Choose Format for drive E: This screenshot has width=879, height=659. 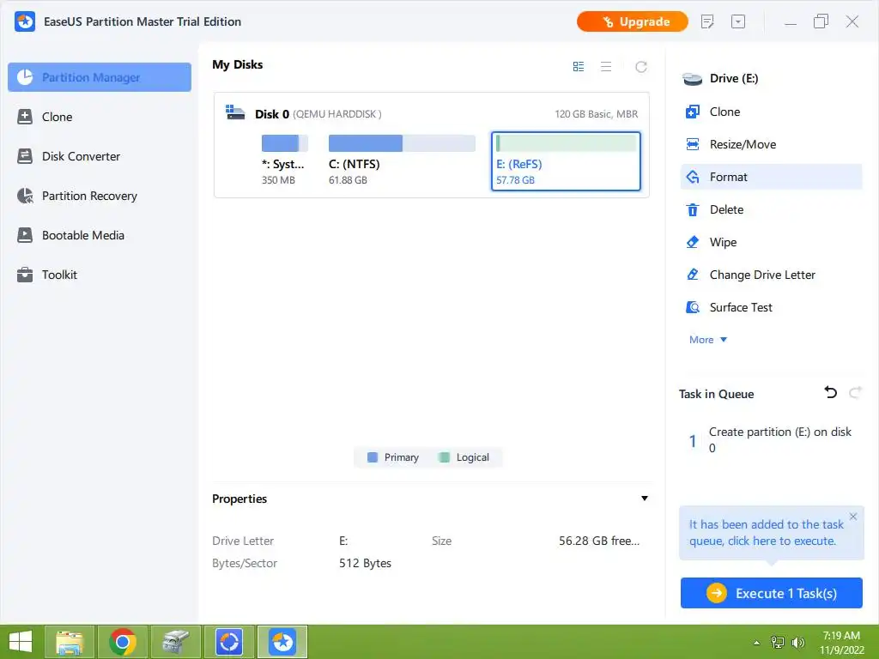coord(771,177)
